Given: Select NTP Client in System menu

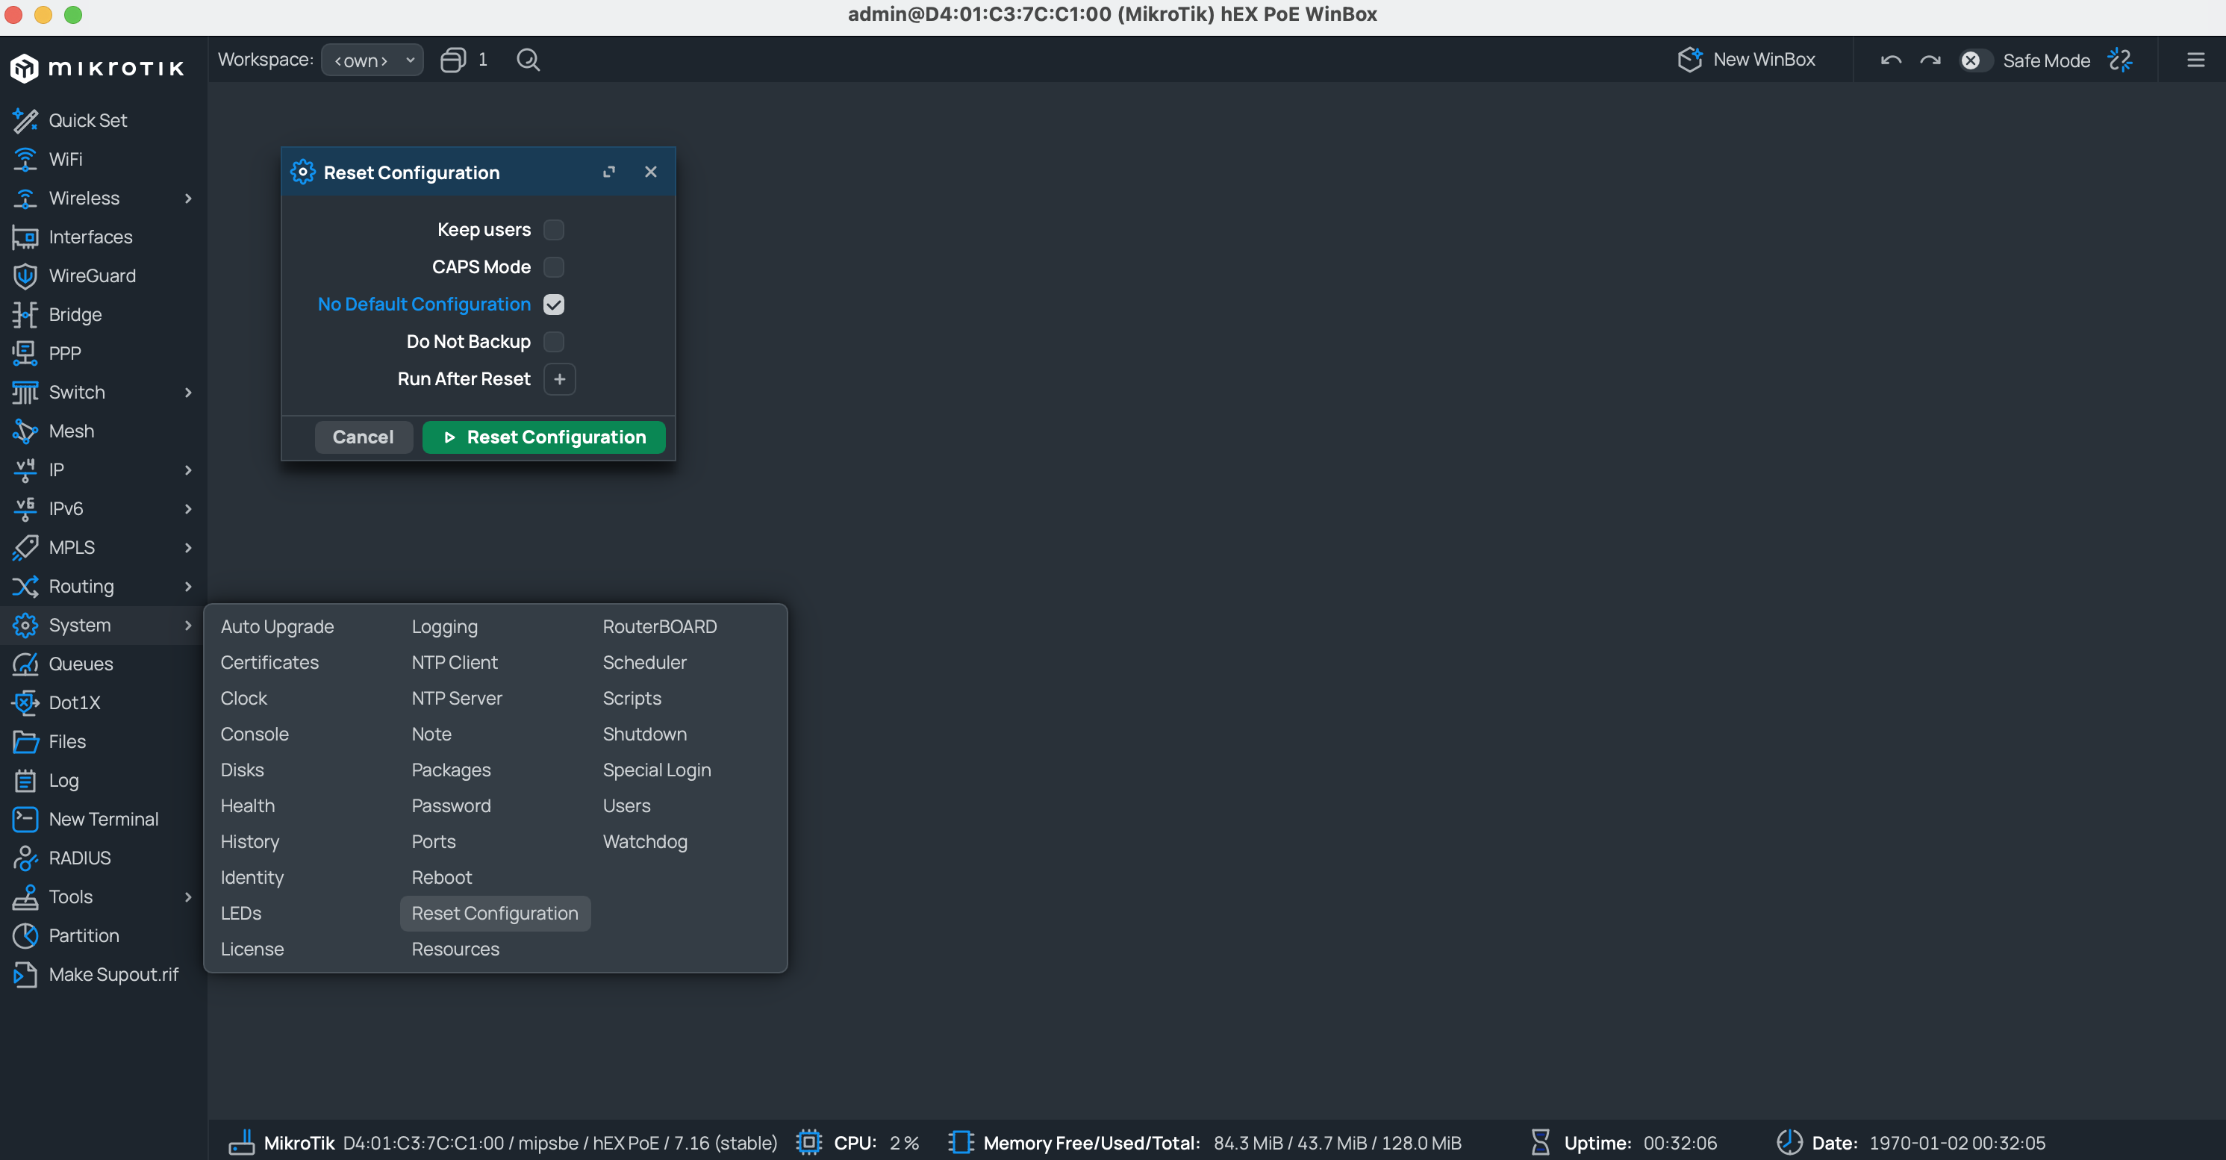Looking at the screenshot, I should [455, 662].
